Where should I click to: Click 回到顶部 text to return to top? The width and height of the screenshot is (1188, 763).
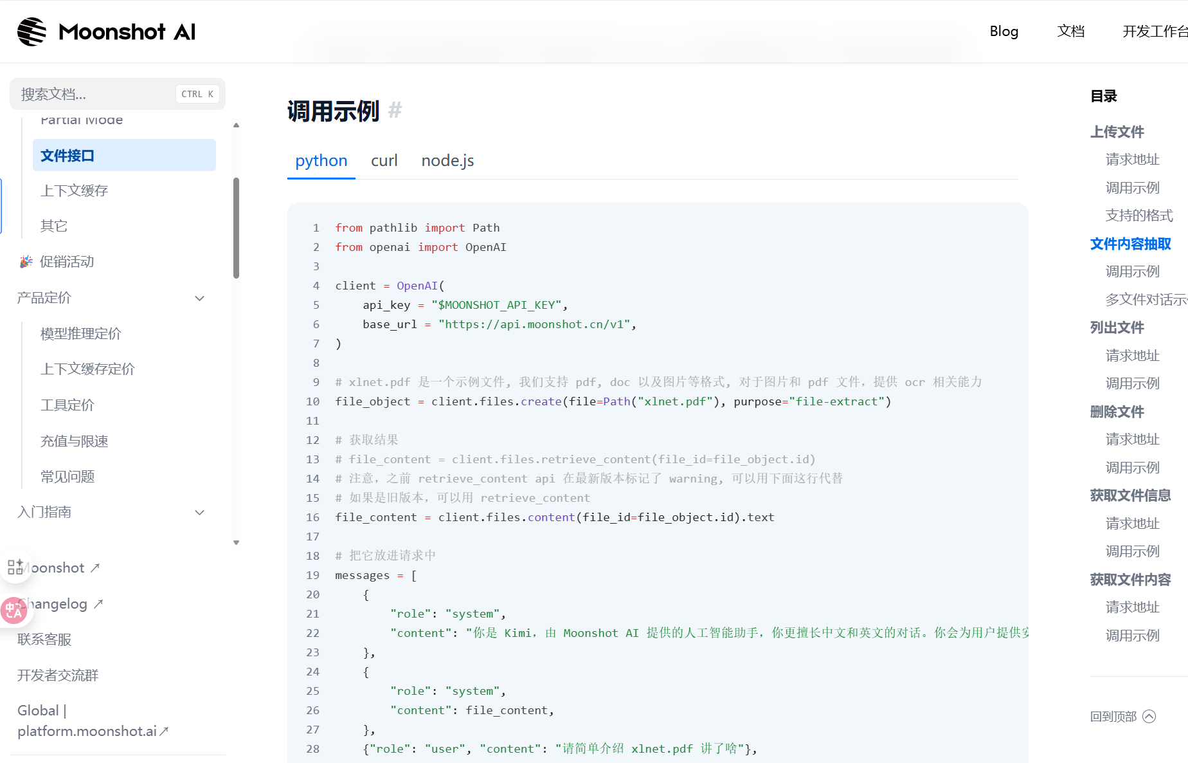click(1113, 716)
